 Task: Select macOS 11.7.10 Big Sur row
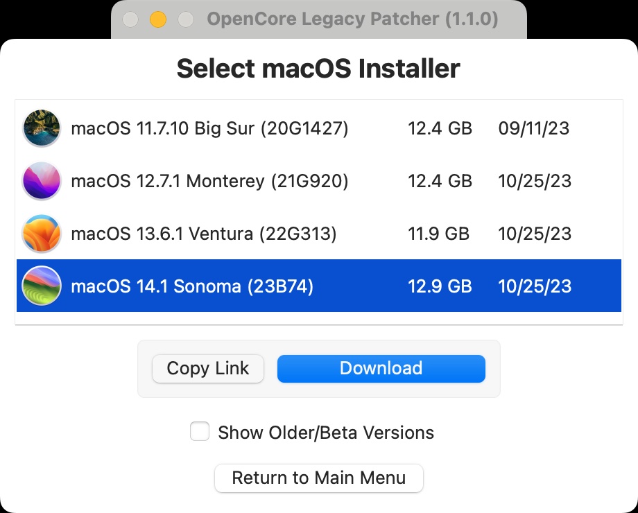319,128
